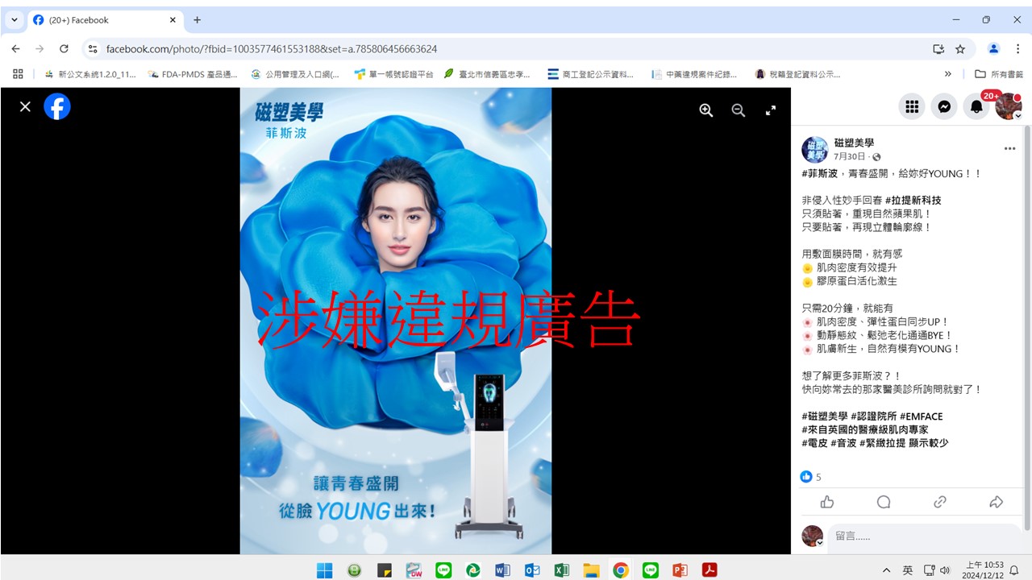Reload the page
Screen dimensions: 1032x580
[64, 48]
